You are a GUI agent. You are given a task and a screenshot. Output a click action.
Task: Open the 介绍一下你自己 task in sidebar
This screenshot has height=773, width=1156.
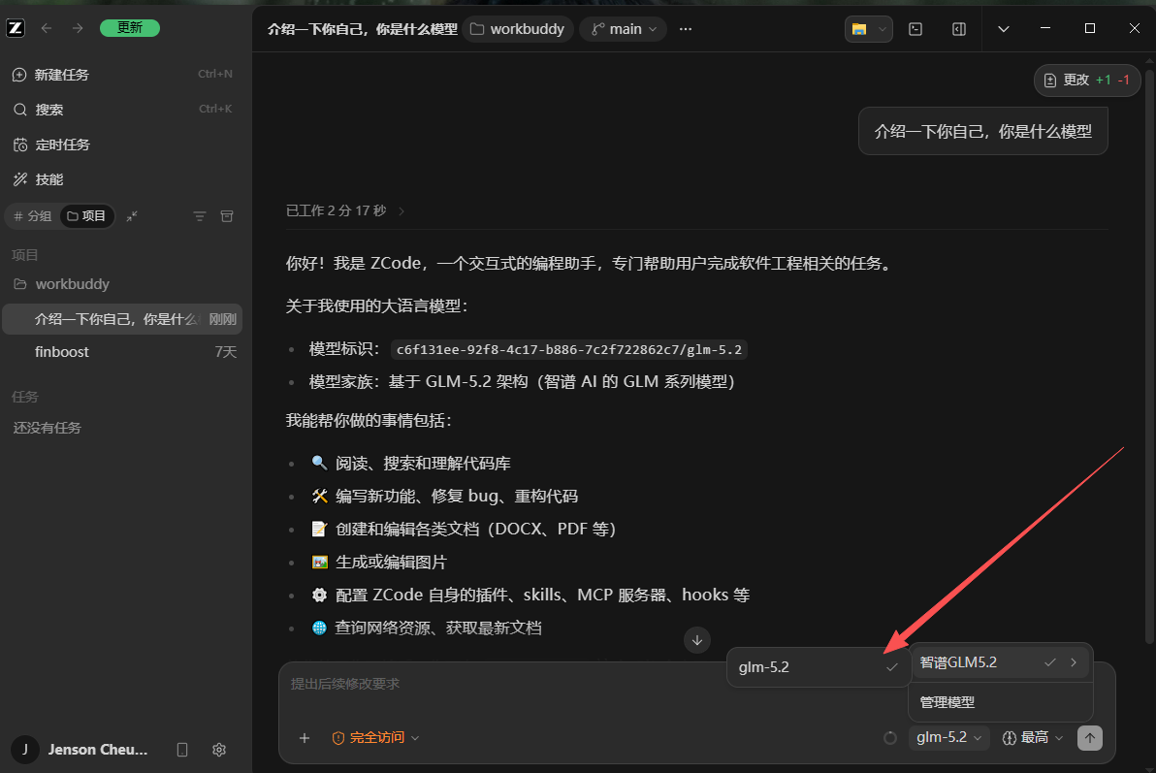coord(122,319)
